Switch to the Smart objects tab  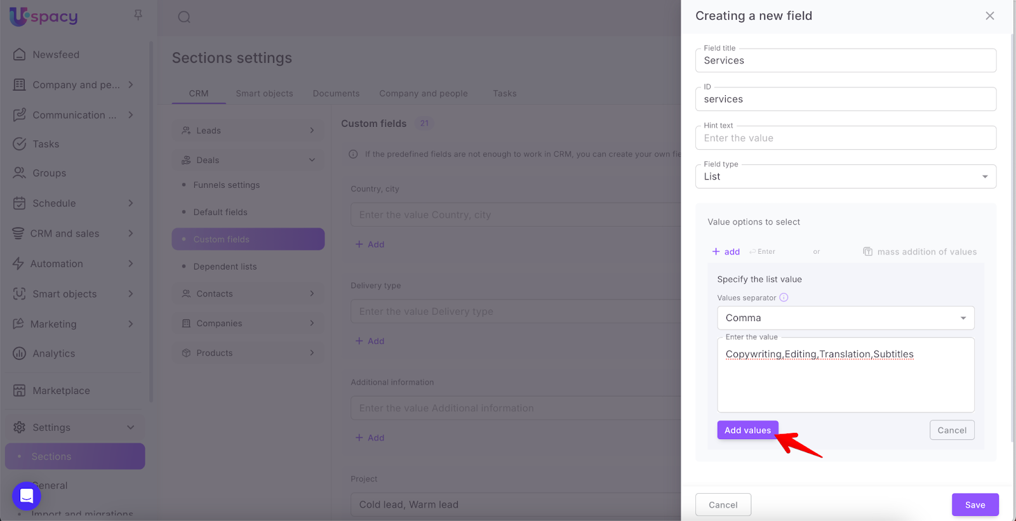point(264,93)
